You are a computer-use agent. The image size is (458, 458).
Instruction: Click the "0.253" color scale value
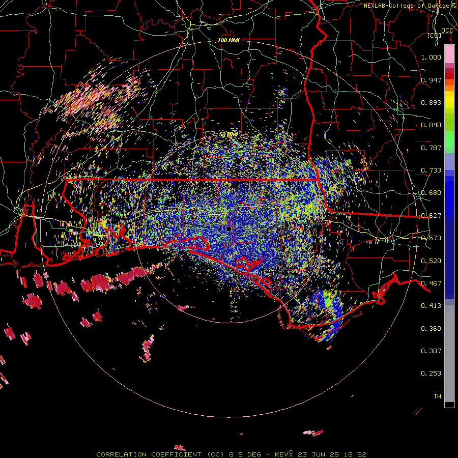(x=431, y=374)
